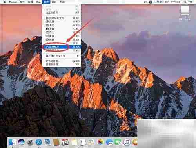This screenshot has width=196, height=148.
Task: Click the volume icon in menu bar
Action: point(145,2)
